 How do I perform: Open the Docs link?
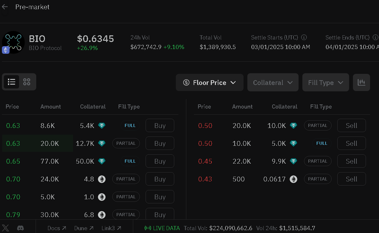pyautogui.click(x=57, y=228)
